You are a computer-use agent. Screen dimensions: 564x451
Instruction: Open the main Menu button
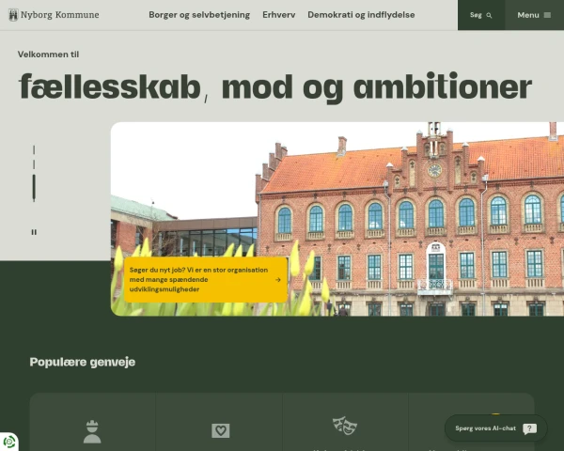535,15
